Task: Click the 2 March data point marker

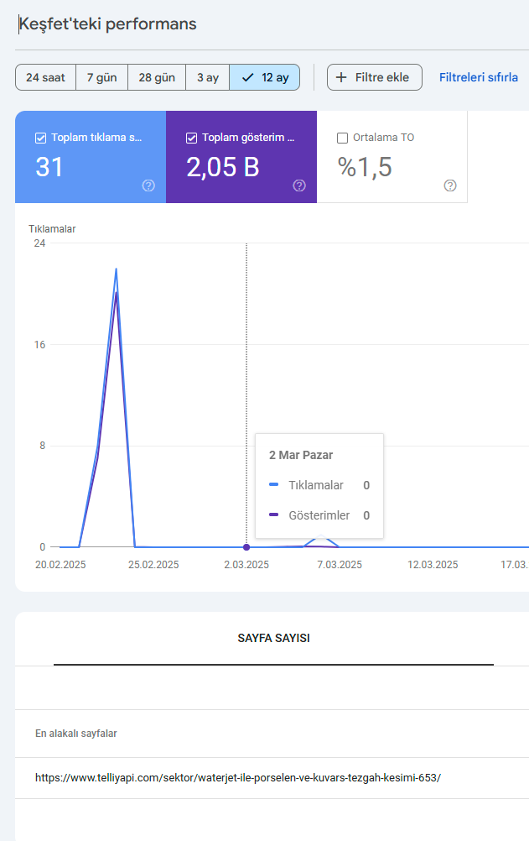Action: 246,547
